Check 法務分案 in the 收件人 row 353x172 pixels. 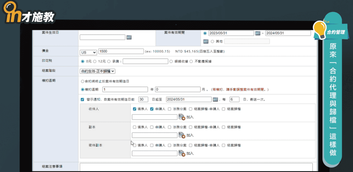[x=170, y=109]
